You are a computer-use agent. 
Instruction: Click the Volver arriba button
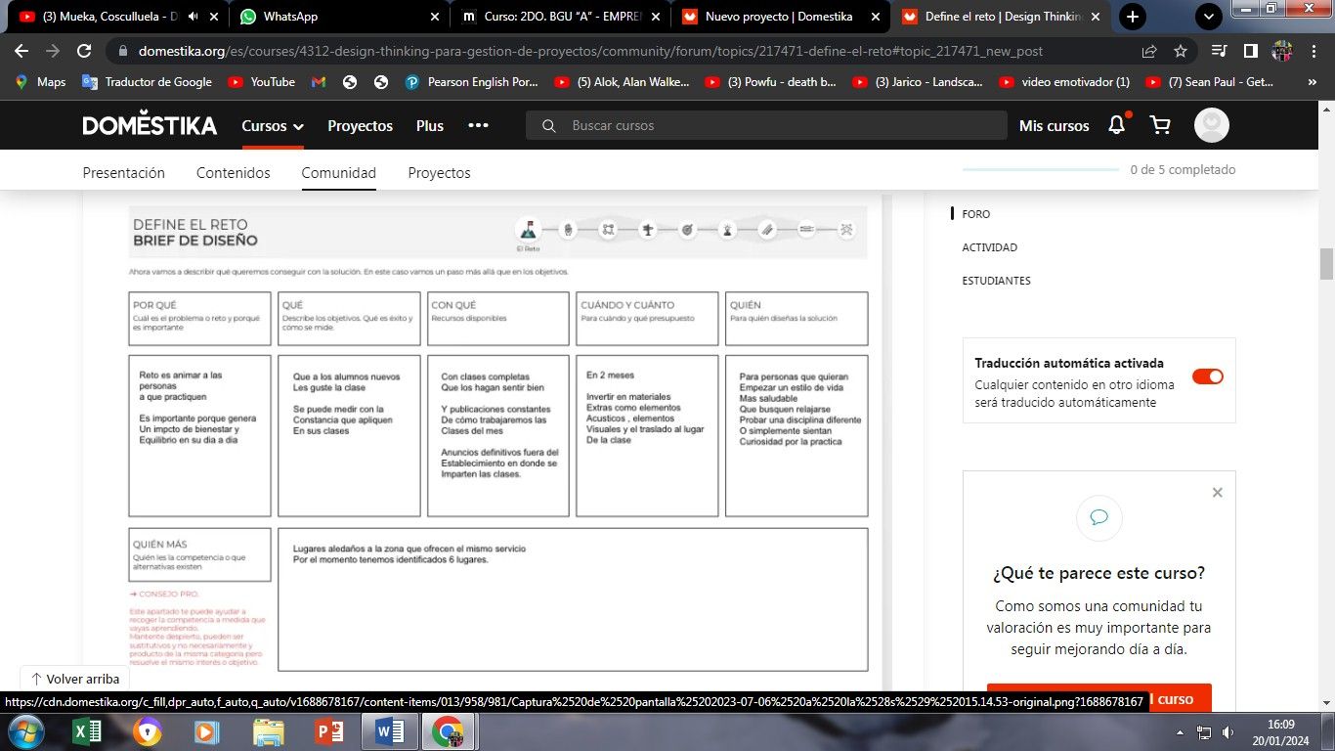(x=75, y=679)
